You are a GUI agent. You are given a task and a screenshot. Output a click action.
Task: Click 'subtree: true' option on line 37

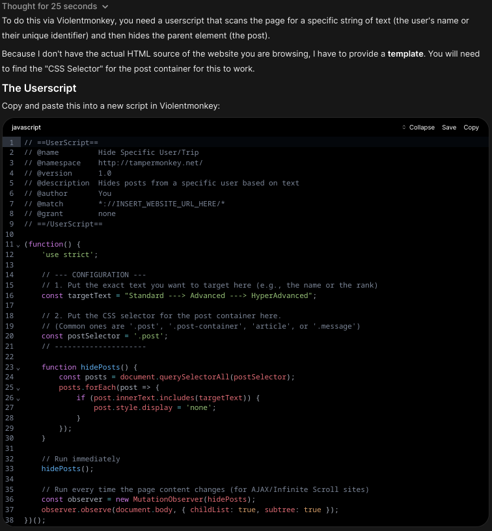click(x=293, y=510)
